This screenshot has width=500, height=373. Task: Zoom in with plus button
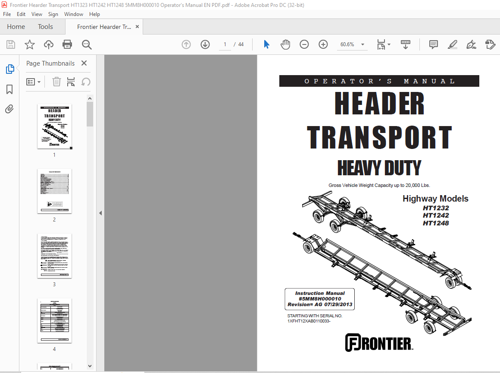click(323, 44)
